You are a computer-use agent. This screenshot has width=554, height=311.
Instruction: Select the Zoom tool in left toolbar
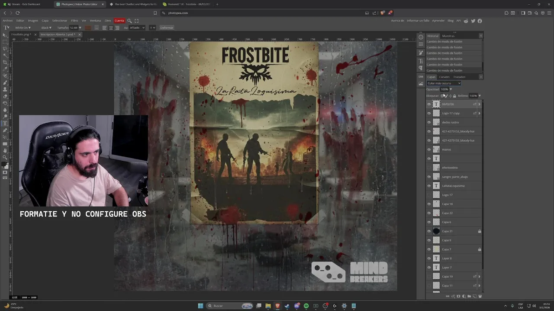click(x=5, y=157)
